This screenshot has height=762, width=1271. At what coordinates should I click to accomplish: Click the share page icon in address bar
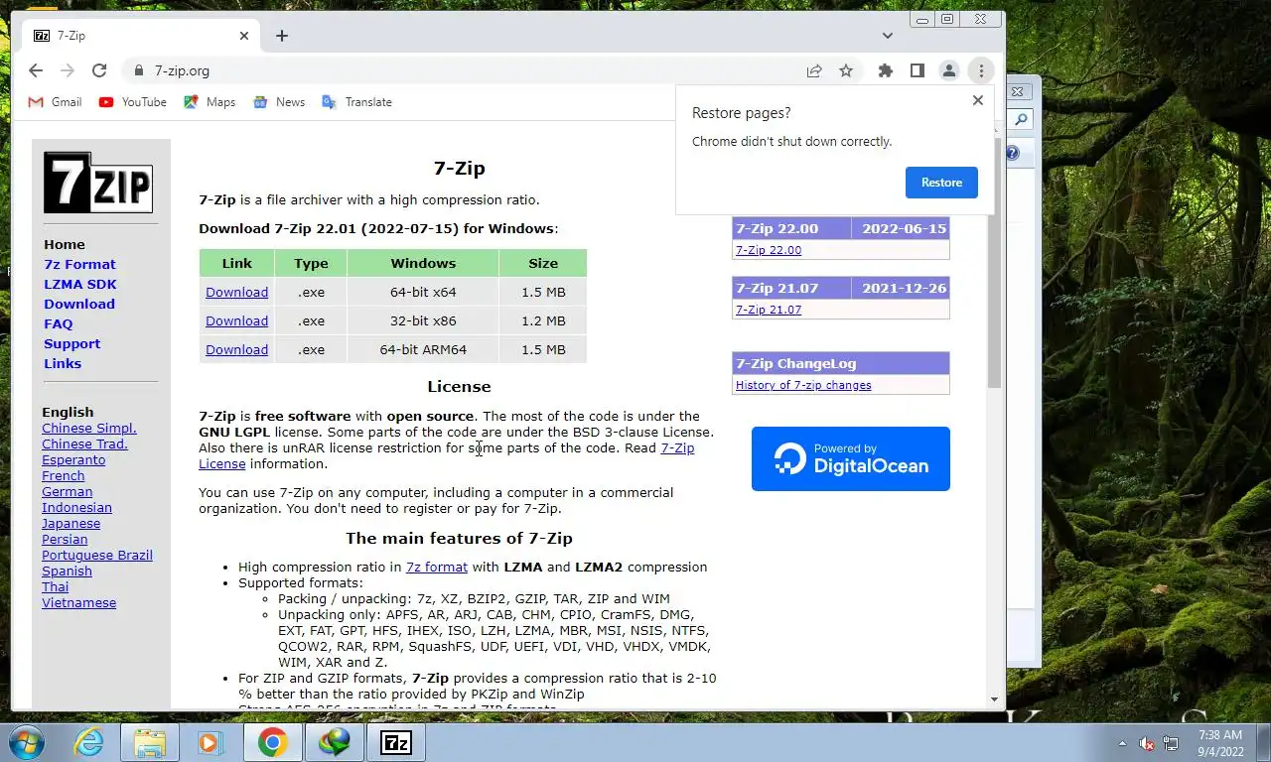pyautogui.click(x=814, y=70)
